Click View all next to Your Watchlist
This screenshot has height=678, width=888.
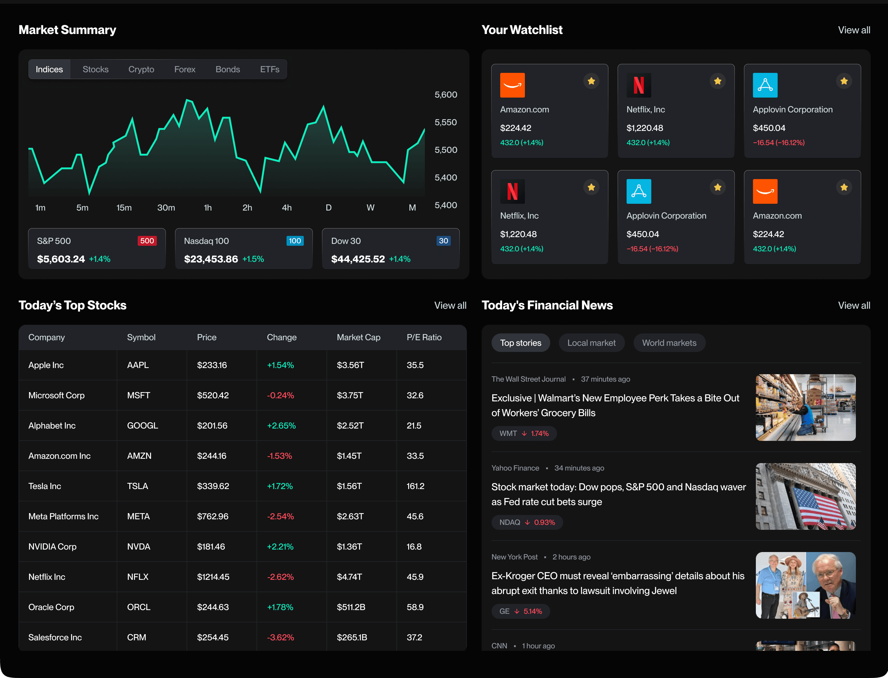pyautogui.click(x=854, y=30)
